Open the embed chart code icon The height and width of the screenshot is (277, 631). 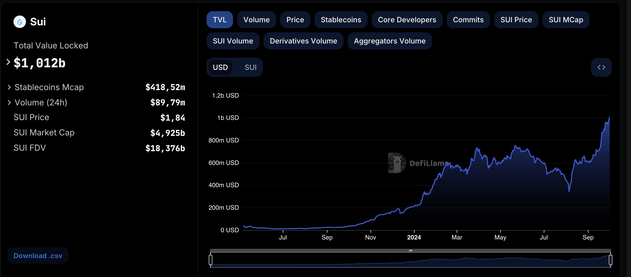[x=601, y=67]
